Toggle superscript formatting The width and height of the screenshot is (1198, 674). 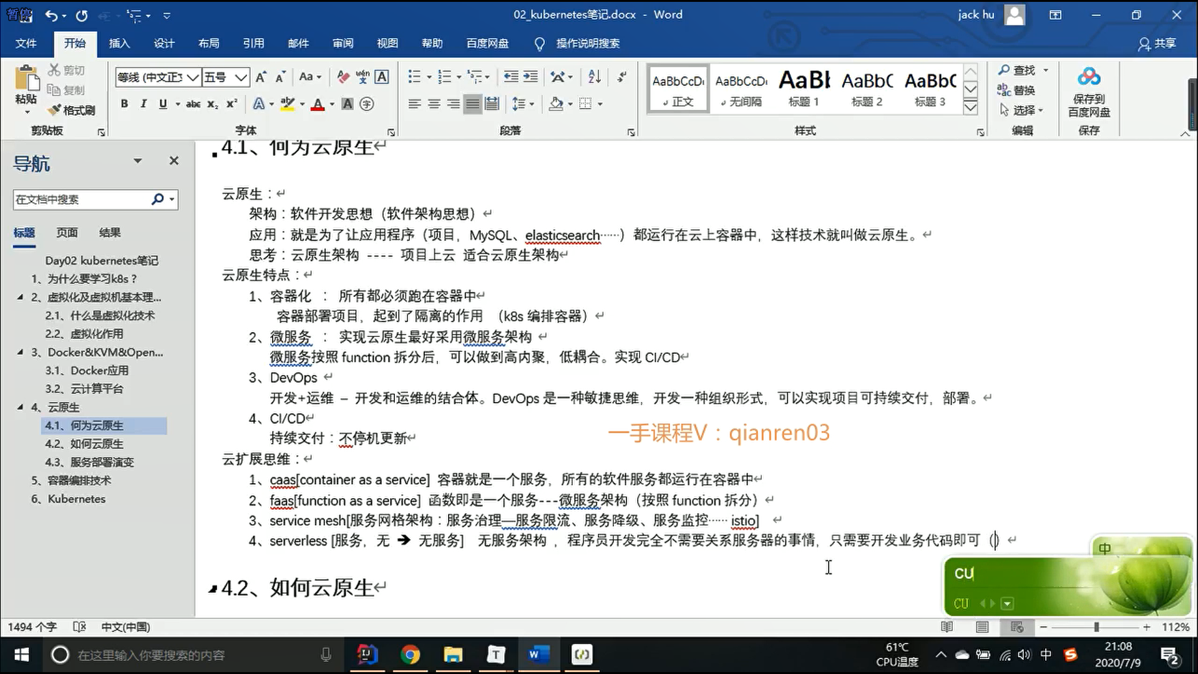[231, 104]
